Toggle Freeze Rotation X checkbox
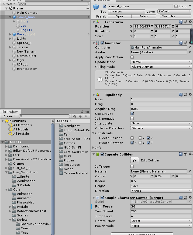The image size is (193, 235). coord(132,143)
